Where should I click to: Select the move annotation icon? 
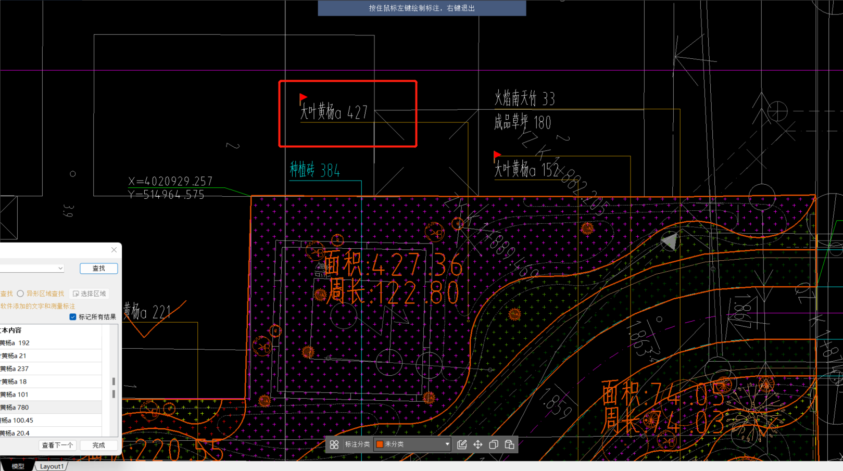pyautogui.click(x=477, y=444)
